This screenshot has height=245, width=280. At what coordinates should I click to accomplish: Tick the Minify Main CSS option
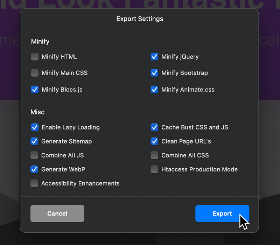pos(35,73)
